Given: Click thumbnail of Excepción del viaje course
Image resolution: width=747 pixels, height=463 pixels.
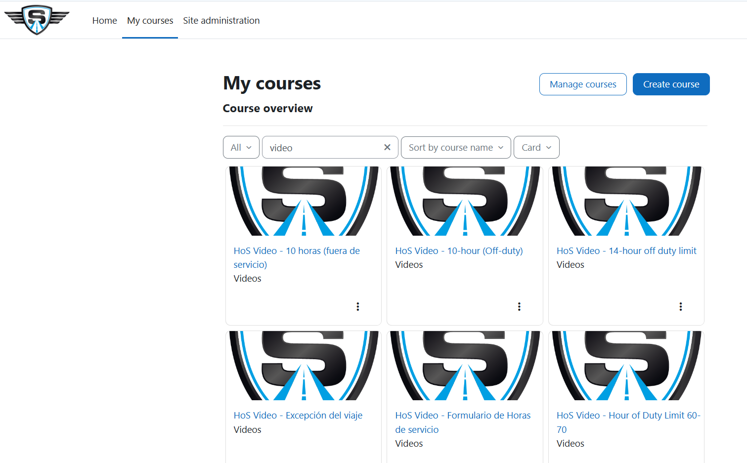Looking at the screenshot, I should tap(304, 366).
